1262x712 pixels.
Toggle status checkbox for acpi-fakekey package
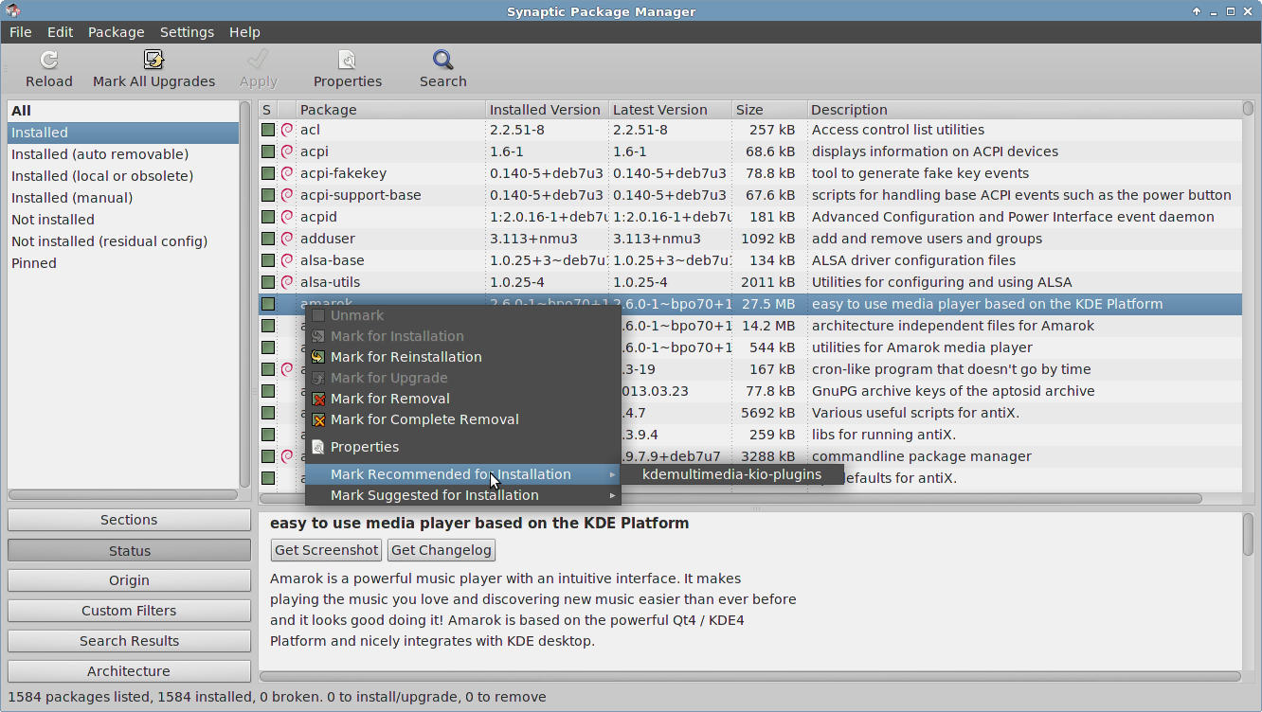pos(268,173)
